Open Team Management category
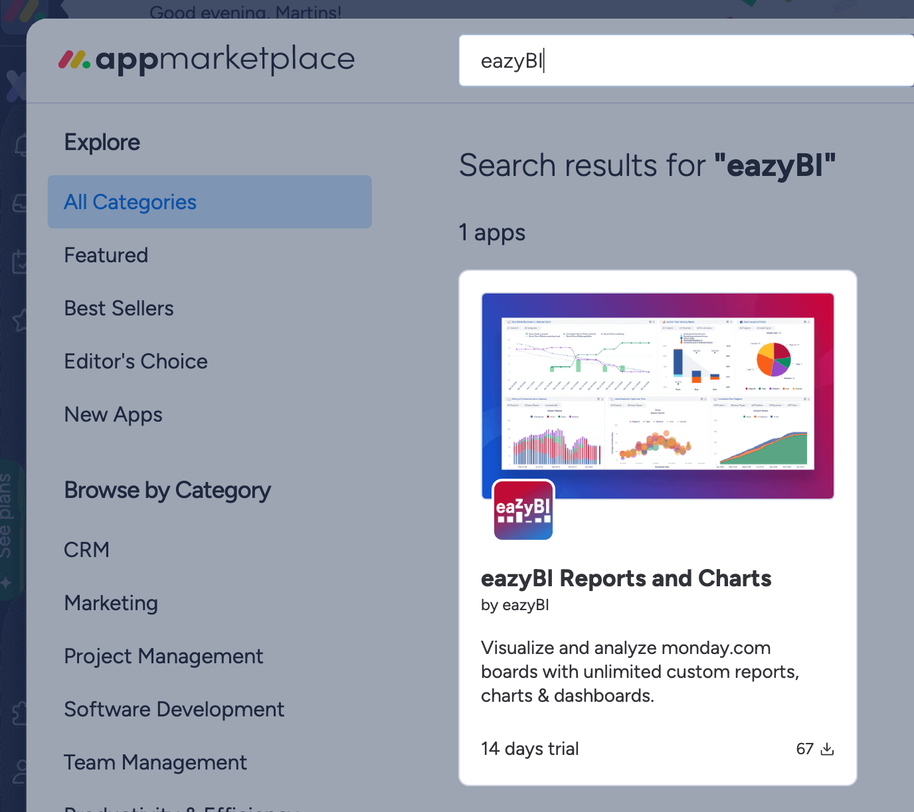 [x=155, y=762]
